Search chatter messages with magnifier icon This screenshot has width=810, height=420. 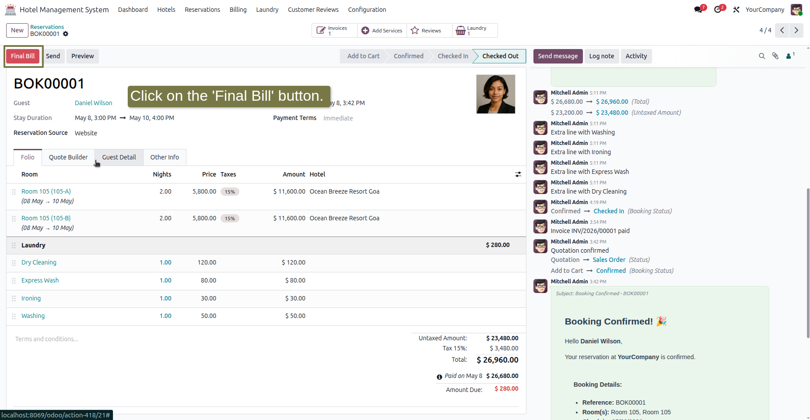tap(762, 56)
